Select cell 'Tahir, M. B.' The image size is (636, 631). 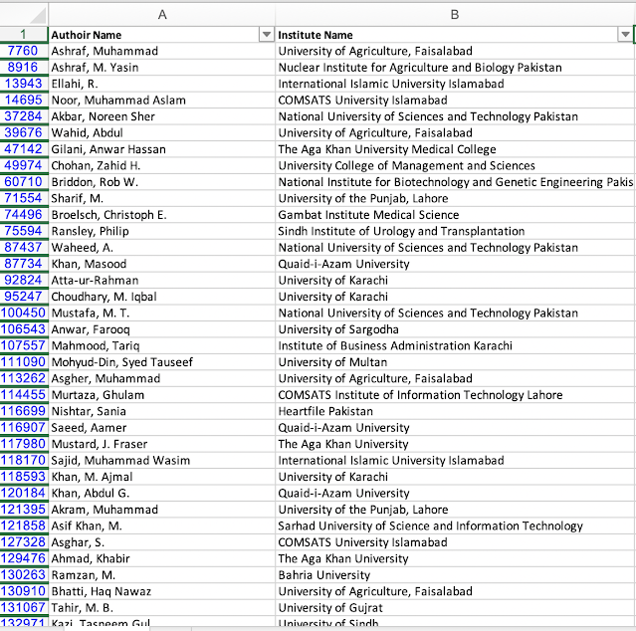[x=161, y=608]
